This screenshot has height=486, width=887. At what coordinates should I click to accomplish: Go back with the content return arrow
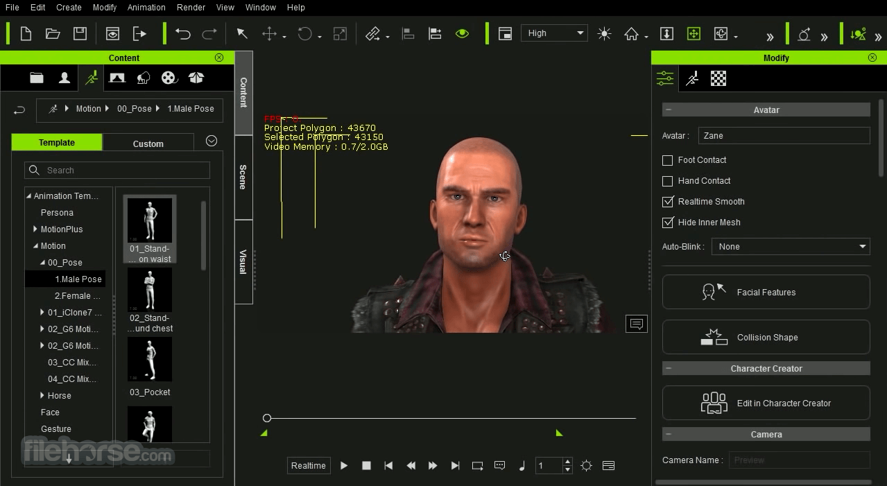(19, 110)
